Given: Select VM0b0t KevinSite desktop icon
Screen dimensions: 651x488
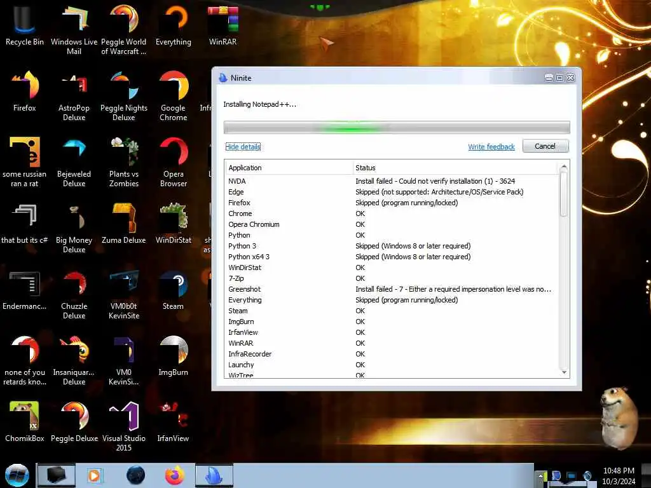Looking at the screenshot, I should [124, 294].
